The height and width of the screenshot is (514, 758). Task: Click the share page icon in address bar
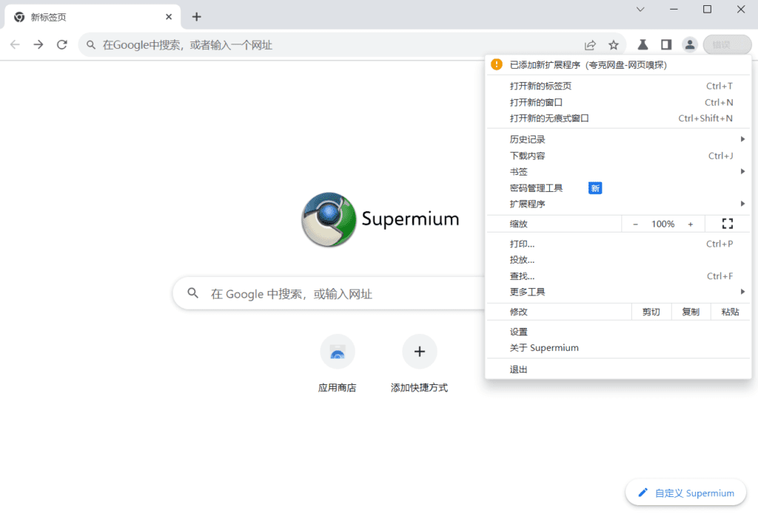[590, 45]
